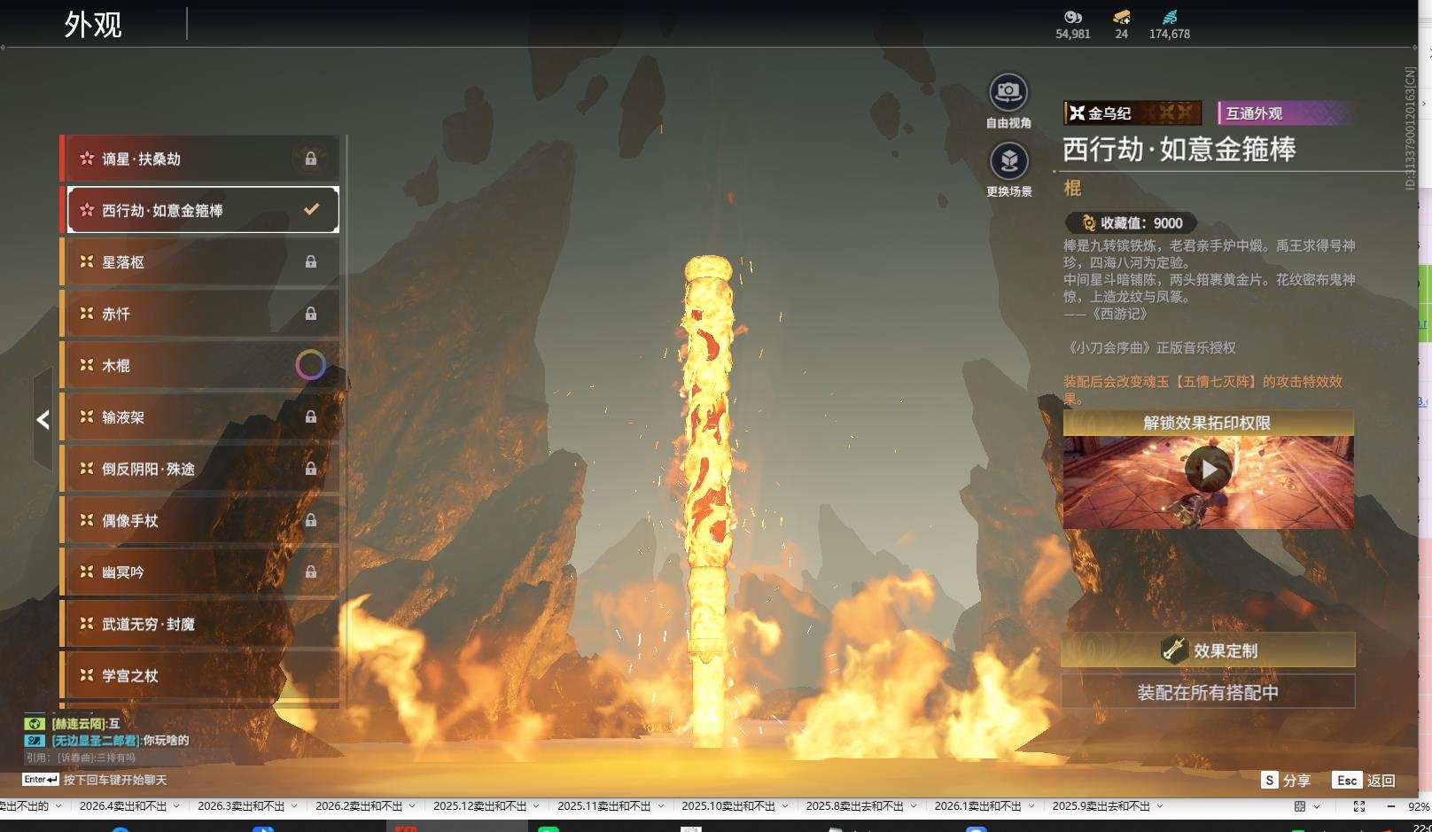
Task: Click the teal feather currency icon
Action: (x=1170, y=17)
